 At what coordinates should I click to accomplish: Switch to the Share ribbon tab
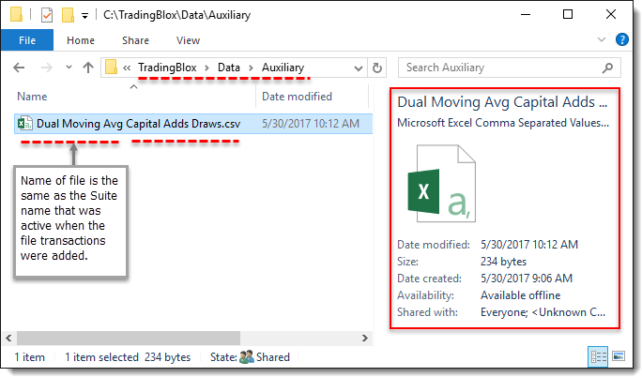coord(135,40)
